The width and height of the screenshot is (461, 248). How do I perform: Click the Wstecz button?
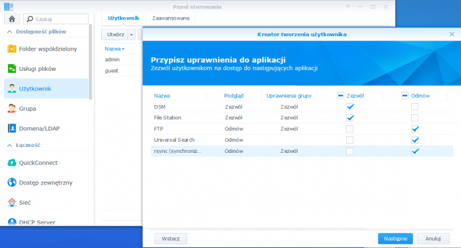171,239
